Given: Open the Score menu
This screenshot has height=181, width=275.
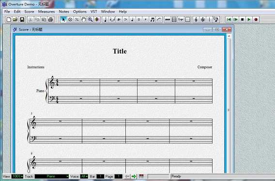Looking at the screenshot, I should (29, 12).
